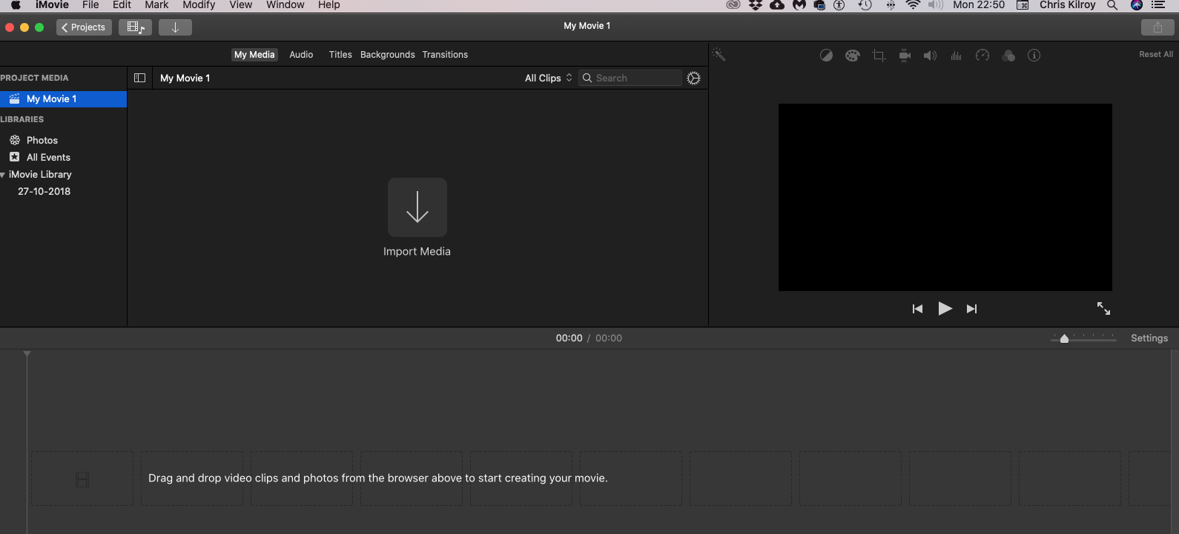Show the Clip Information inspector
The height and width of the screenshot is (534, 1179).
click(x=1034, y=56)
